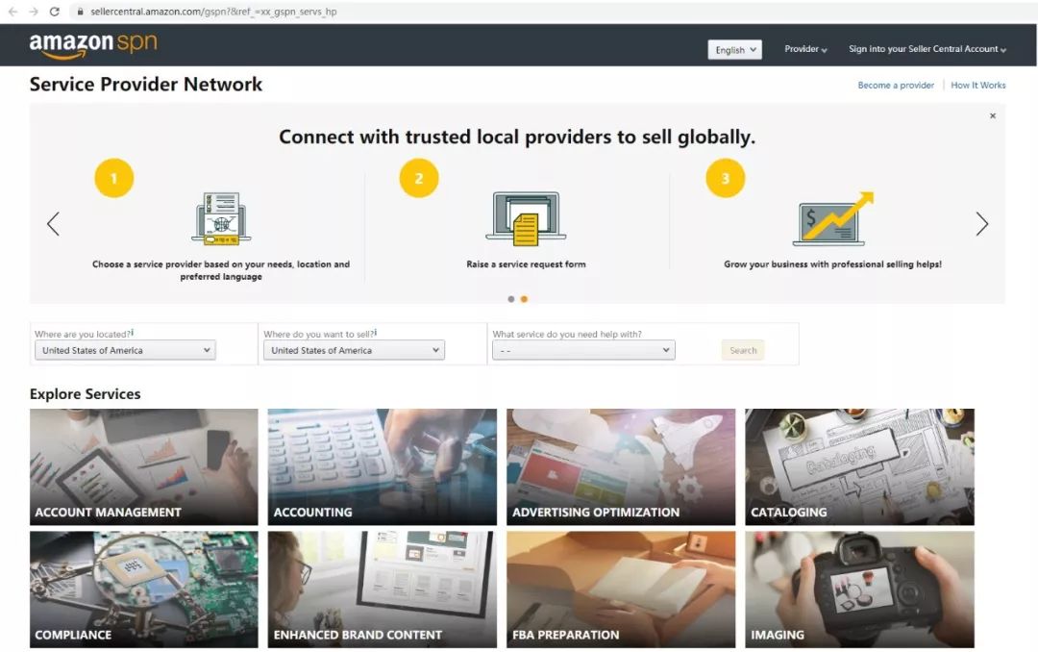
Task: Click the Amazon SPN logo
Action: 93,45
